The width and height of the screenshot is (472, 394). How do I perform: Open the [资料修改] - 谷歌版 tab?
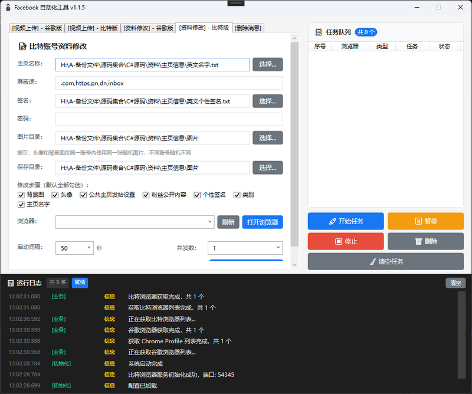click(x=149, y=28)
